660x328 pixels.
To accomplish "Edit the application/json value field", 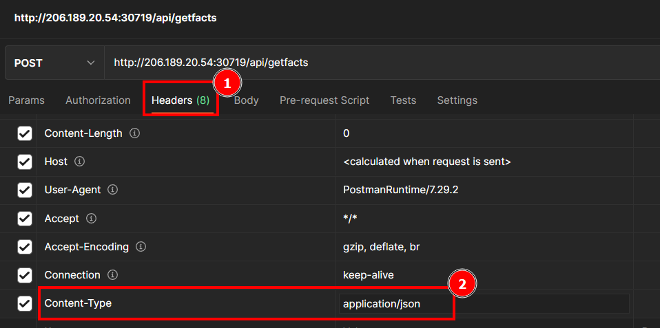I will point(482,303).
